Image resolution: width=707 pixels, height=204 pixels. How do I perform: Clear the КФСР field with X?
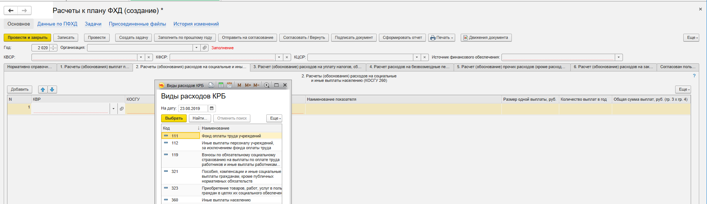click(287, 57)
